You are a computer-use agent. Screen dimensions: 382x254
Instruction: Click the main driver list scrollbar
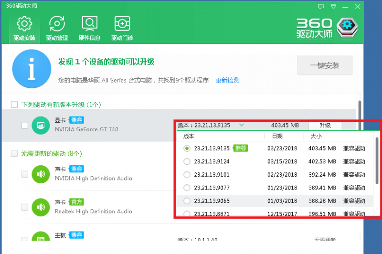360,116
